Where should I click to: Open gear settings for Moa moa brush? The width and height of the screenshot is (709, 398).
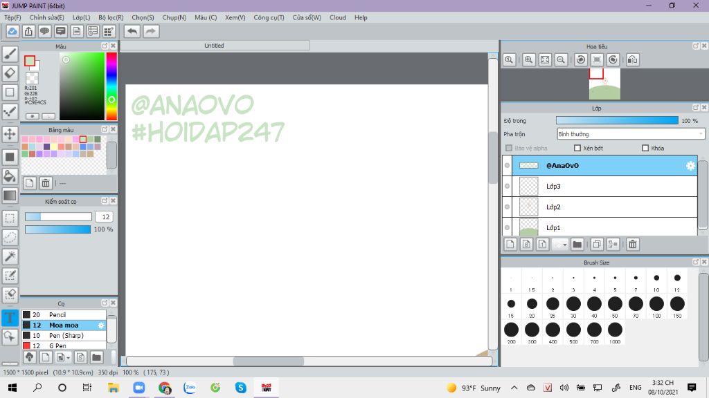(101, 325)
